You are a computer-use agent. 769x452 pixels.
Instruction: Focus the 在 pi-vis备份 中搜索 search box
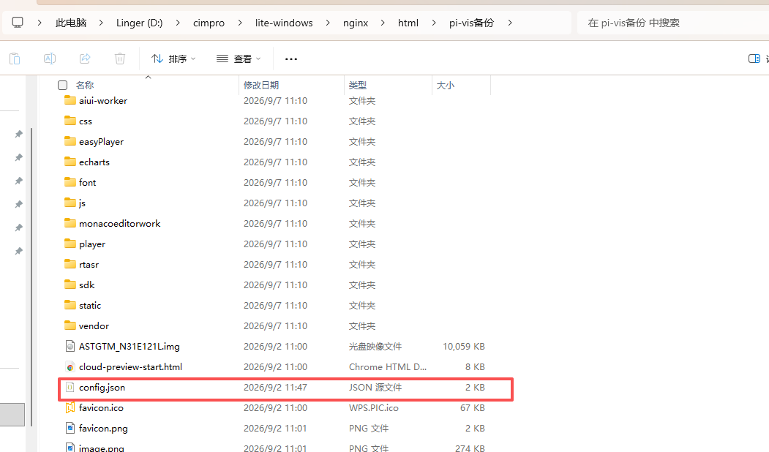[673, 23]
